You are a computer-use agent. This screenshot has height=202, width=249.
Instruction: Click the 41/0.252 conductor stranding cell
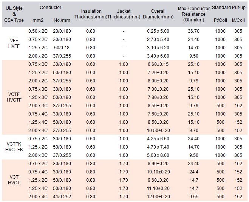[62, 197]
